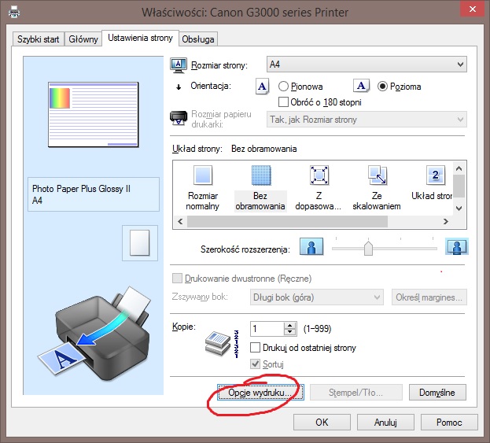This screenshot has width=490, height=443.
Task: Click the Szerokość rozszerzenia slider handle
Action: click(368, 248)
